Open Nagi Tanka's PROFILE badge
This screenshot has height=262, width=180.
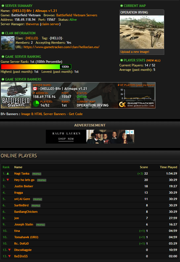[37, 174]
